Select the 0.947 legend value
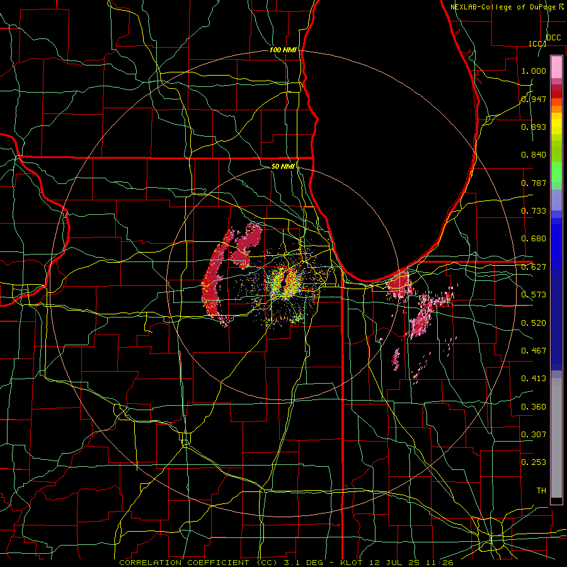The width and height of the screenshot is (567, 567). pos(534,99)
